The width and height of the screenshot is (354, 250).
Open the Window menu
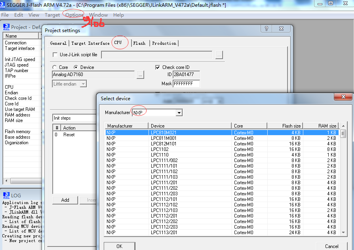click(99, 15)
